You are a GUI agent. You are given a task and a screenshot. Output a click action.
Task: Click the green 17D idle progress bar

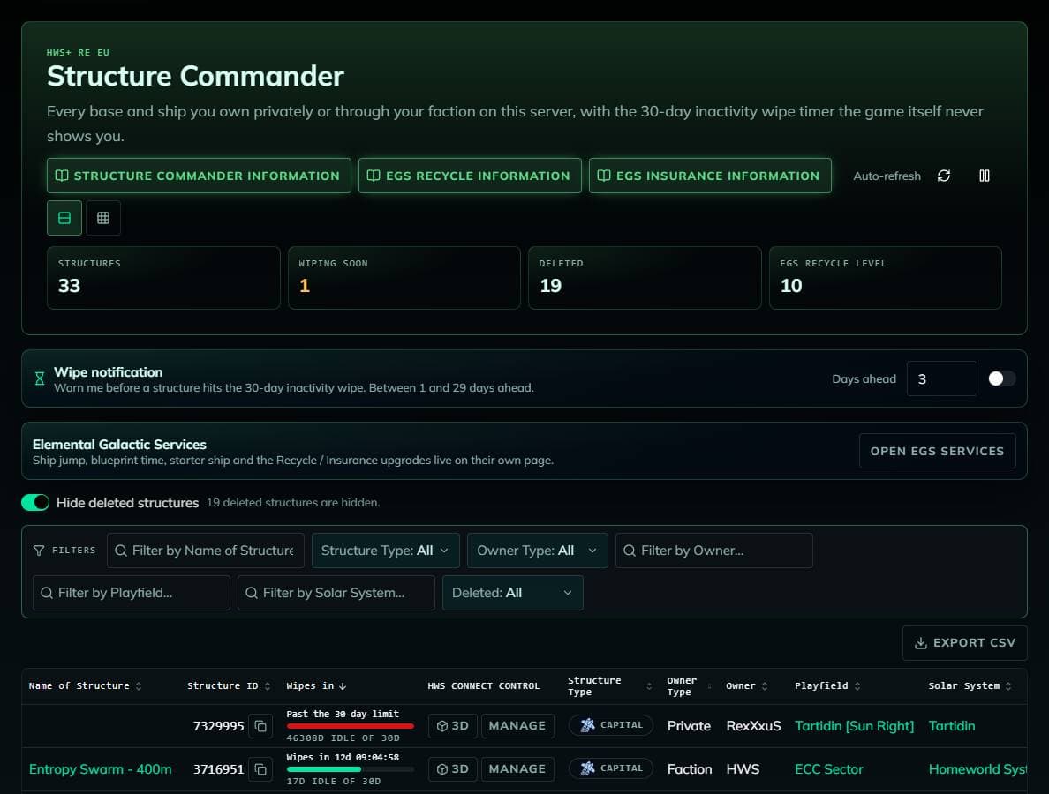pos(350,769)
